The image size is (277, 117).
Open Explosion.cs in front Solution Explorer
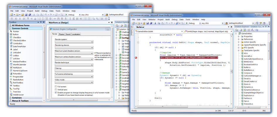249,96
